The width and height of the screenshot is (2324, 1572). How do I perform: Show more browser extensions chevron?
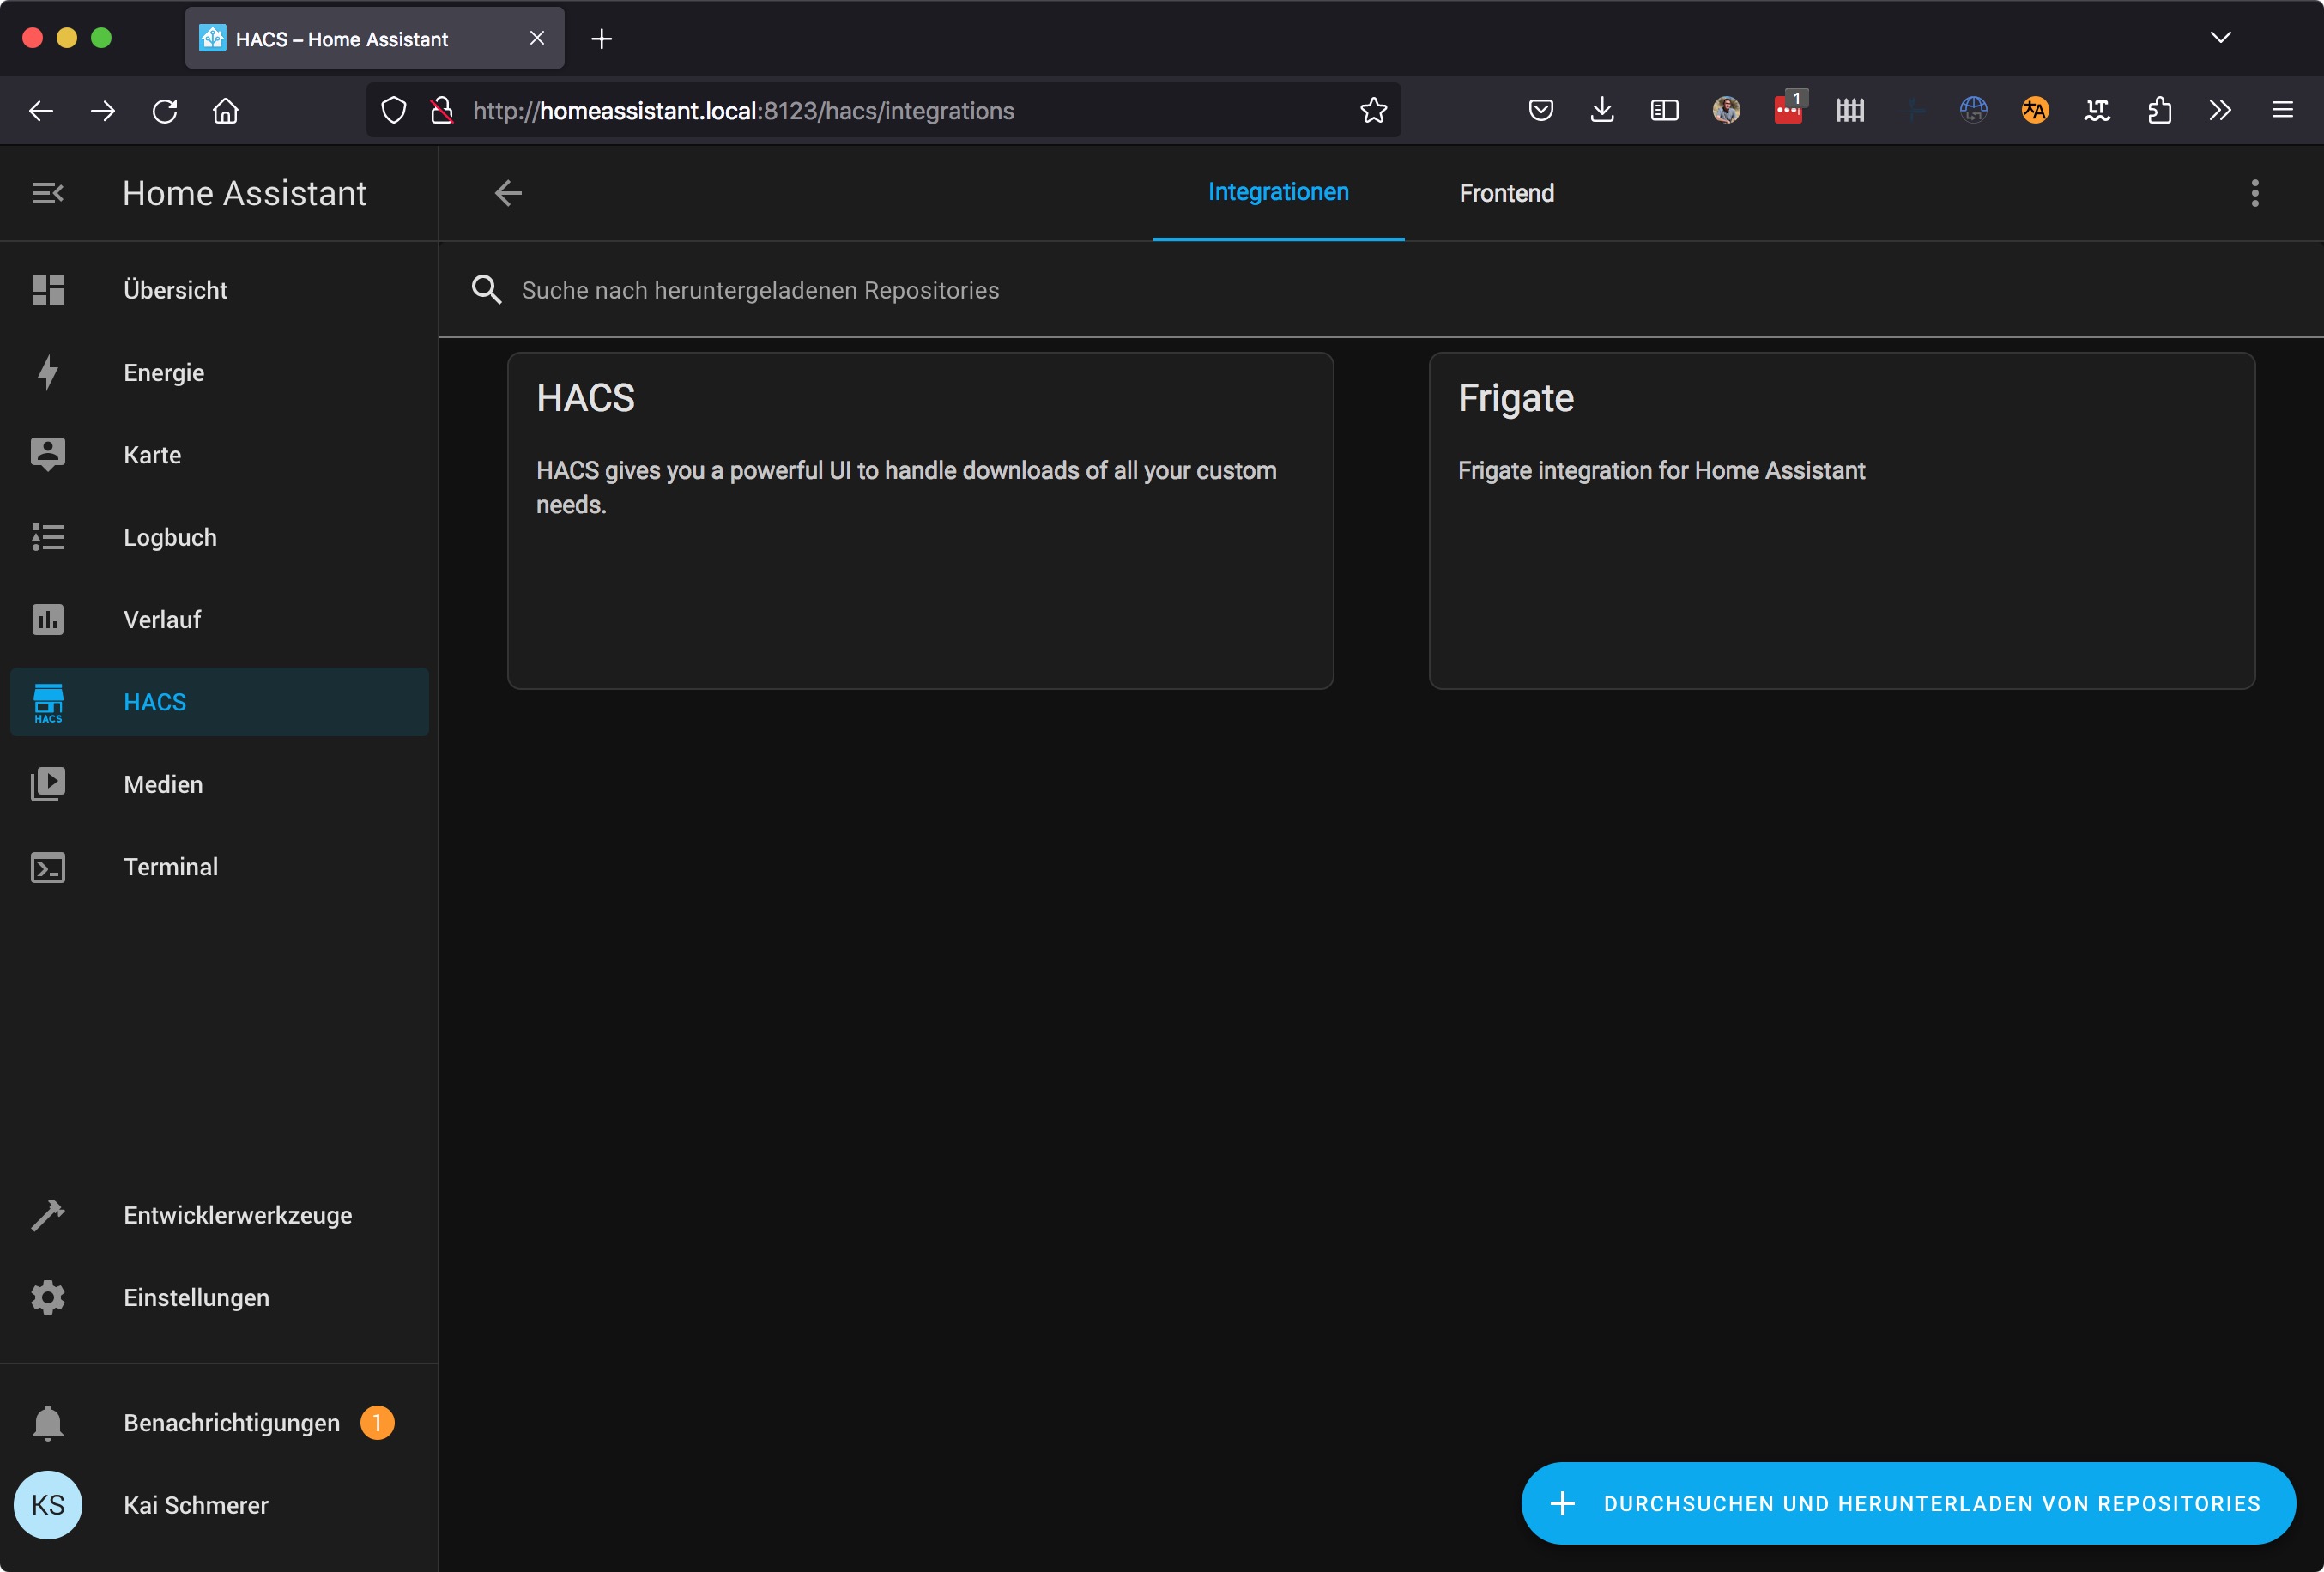tap(2220, 110)
